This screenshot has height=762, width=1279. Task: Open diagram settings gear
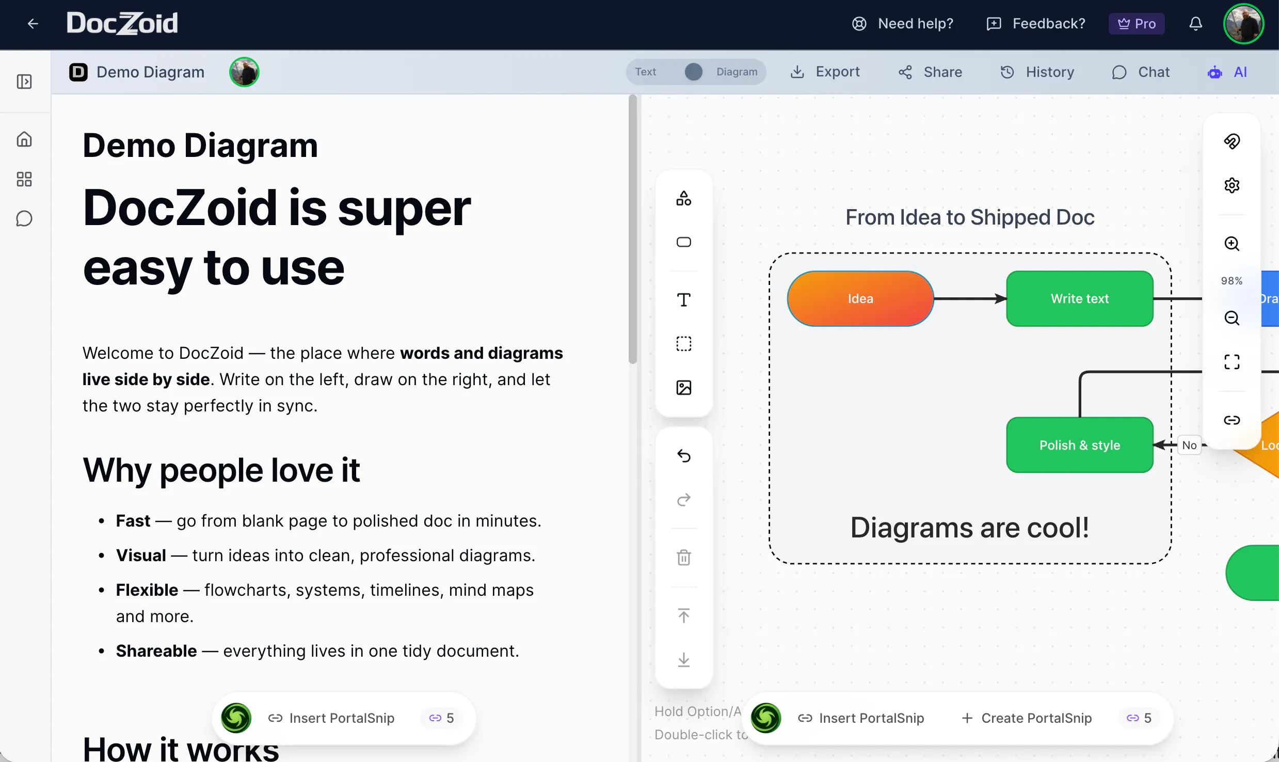(x=1232, y=185)
